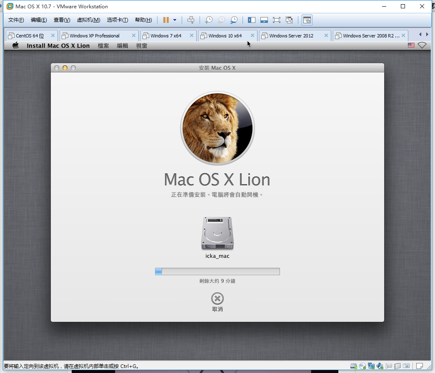Open the 帮助(H) menu
435x373 pixels.
point(143,20)
